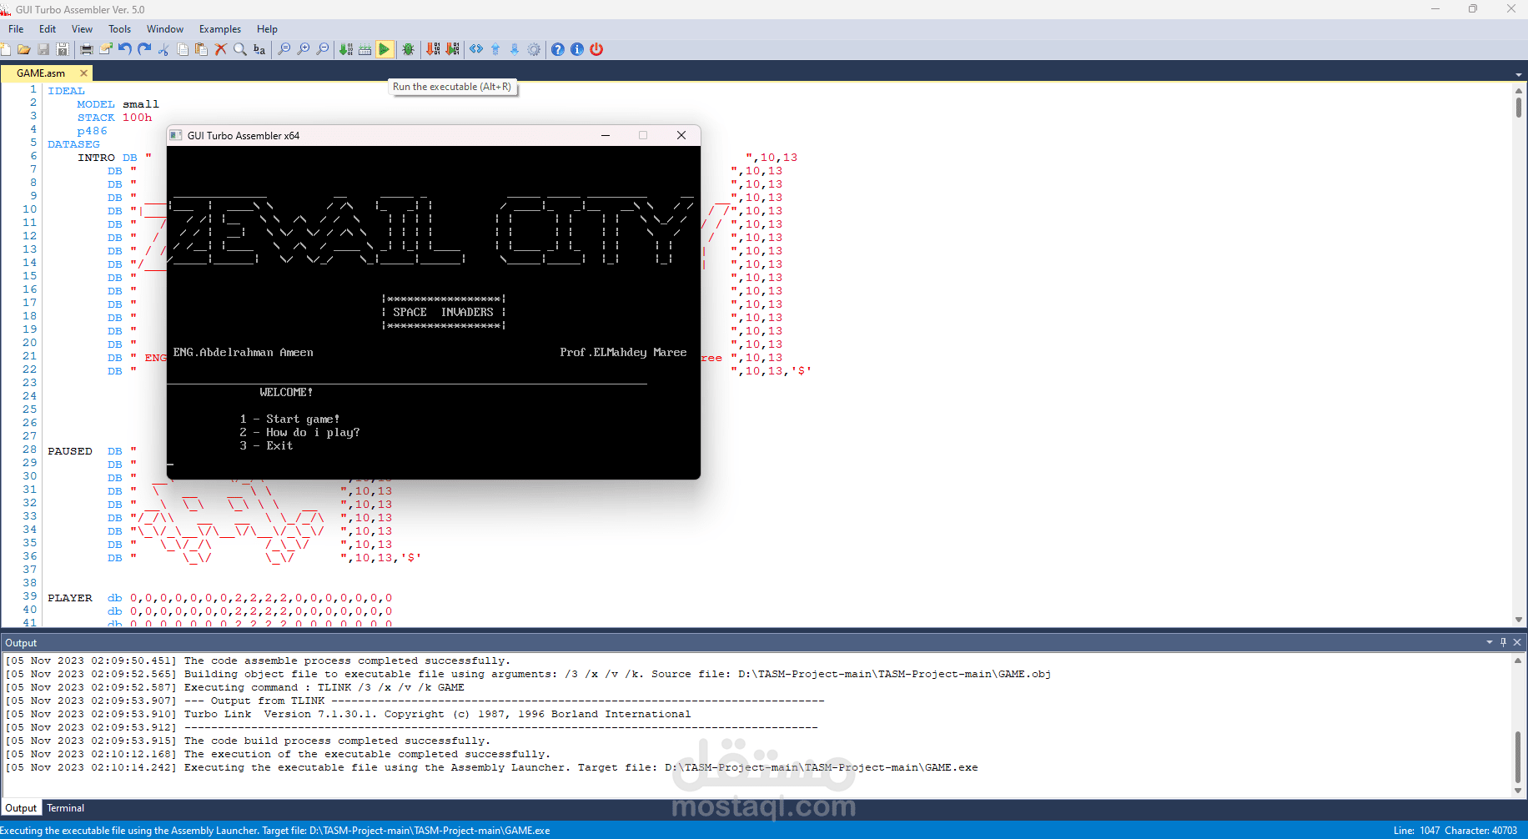Click '1 - Start game!' in the DOS window
Image resolution: width=1528 pixels, height=839 pixels.
[289, 419]
